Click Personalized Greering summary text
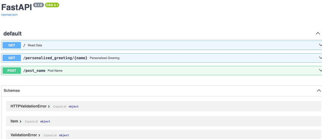The width and height of the screenshot is (322, 139). tap(105, 58)
